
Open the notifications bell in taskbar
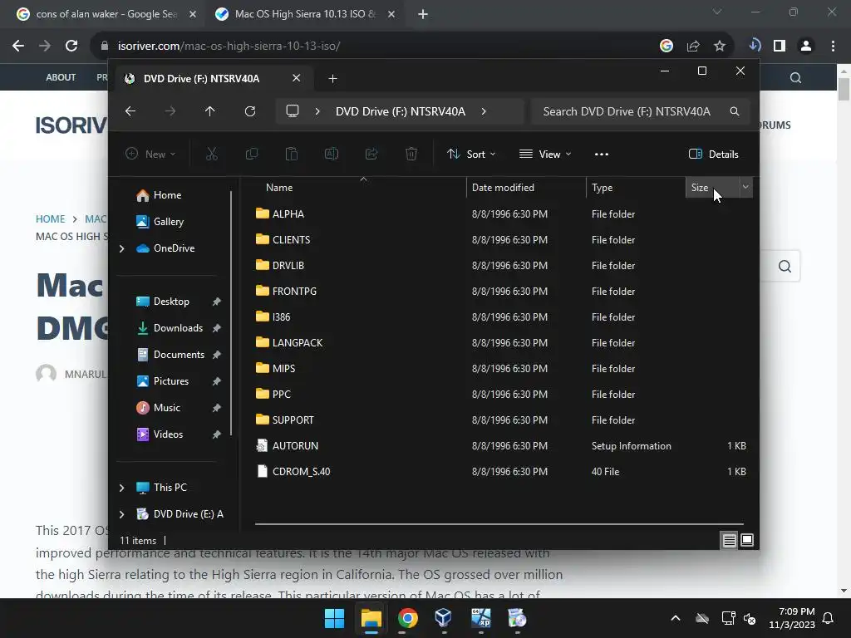pyautogui.click(x=828, y=618)
